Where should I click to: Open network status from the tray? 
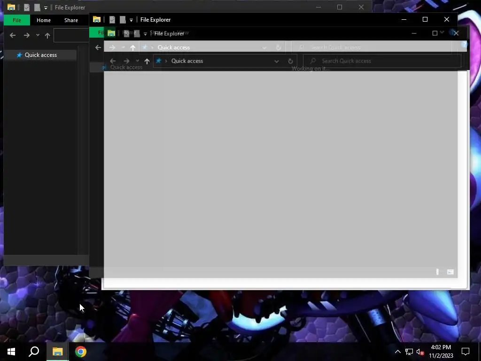(409, 352)
